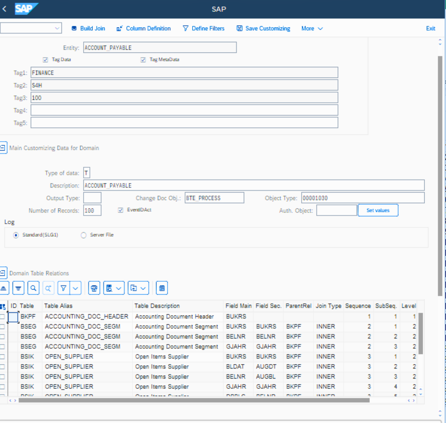Click the sort descending icon in table toolbar
Screen dimensions: 446x423
(x=18, y=288)
